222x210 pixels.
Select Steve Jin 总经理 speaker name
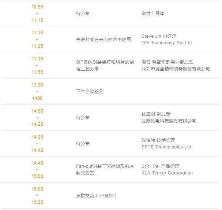point(159,36)
